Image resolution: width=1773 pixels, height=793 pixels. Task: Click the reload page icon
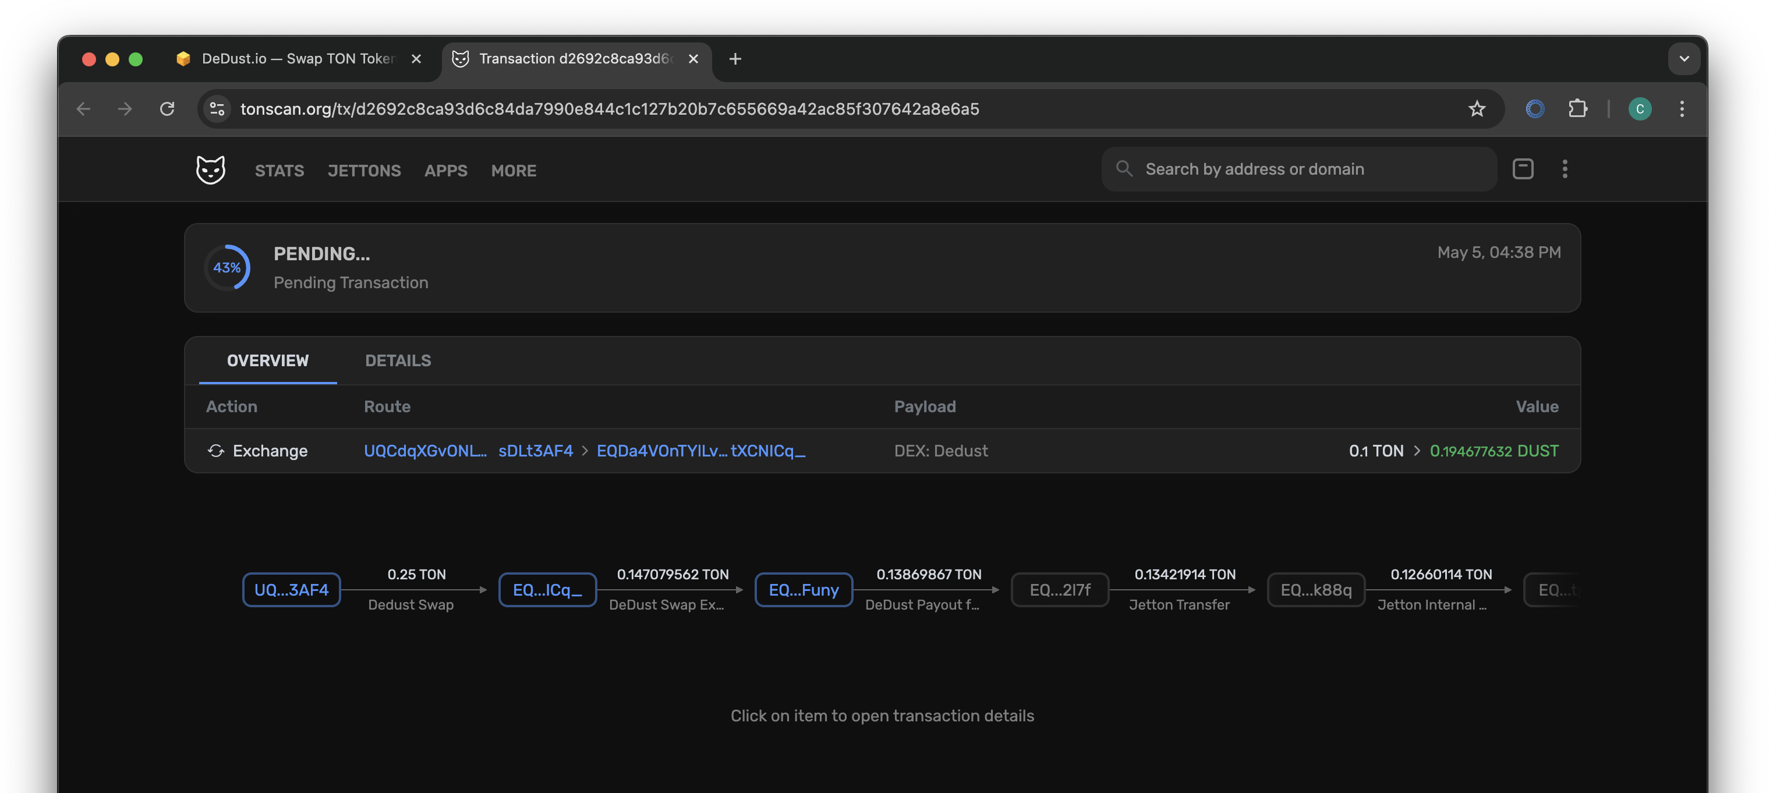167,109
